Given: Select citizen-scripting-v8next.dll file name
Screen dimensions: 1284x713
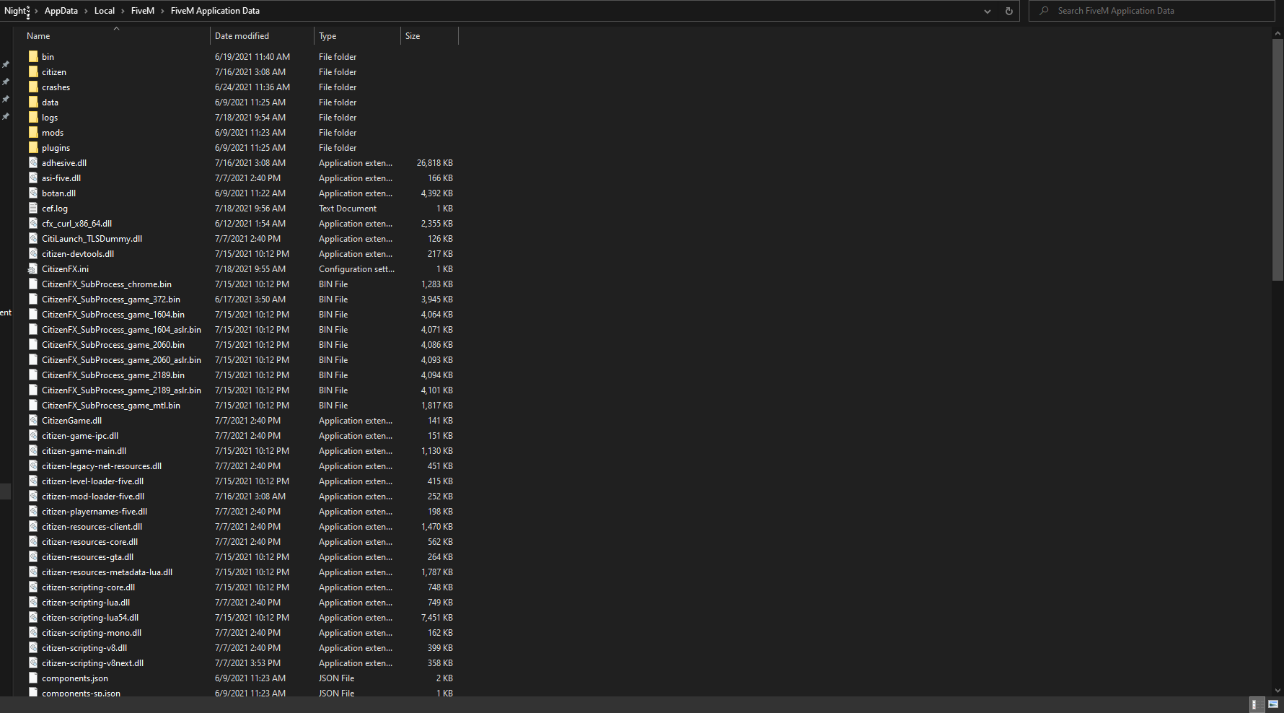Looking at the screenshot, I should coord(92,663).
